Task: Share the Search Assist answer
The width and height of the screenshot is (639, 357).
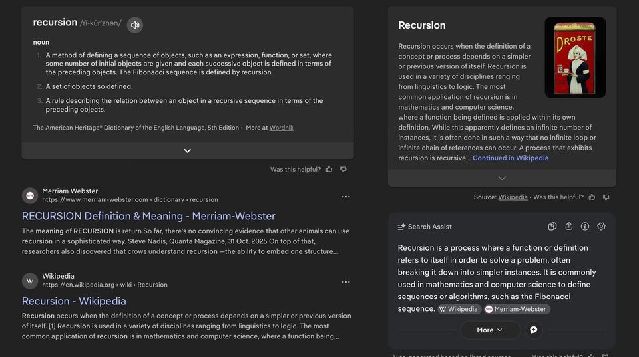Action: tap(569, 226)
